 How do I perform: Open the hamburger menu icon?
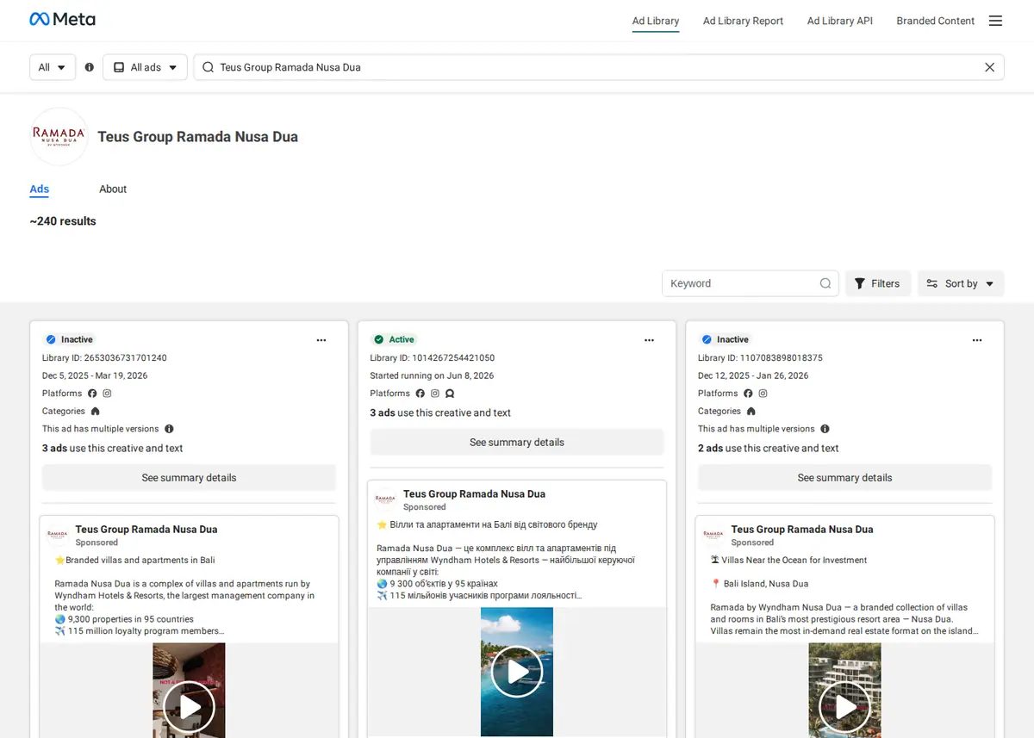[x=995, y=21]
